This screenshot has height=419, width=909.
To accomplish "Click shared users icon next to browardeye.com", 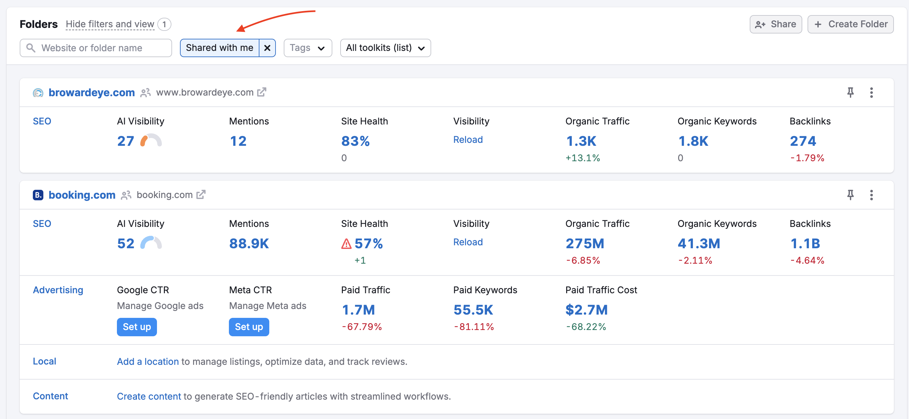I will [145, 93].
